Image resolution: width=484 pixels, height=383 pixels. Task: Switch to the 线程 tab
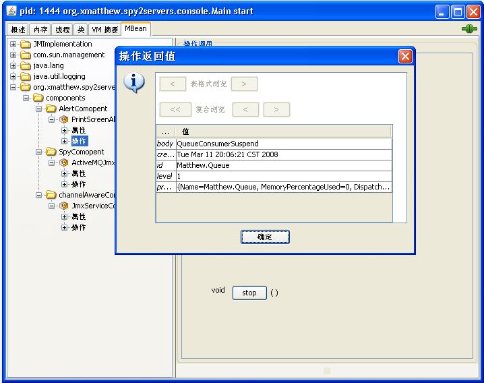(x=62, y=30)
